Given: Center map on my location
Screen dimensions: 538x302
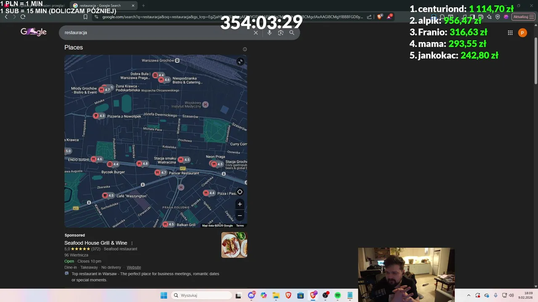Looking at the screenshot, I should (240, 192).
